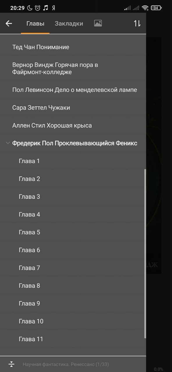Reverse chapter sort order icon
The image size is (172, 372).
pyautogui.click(x=137, y=24)
